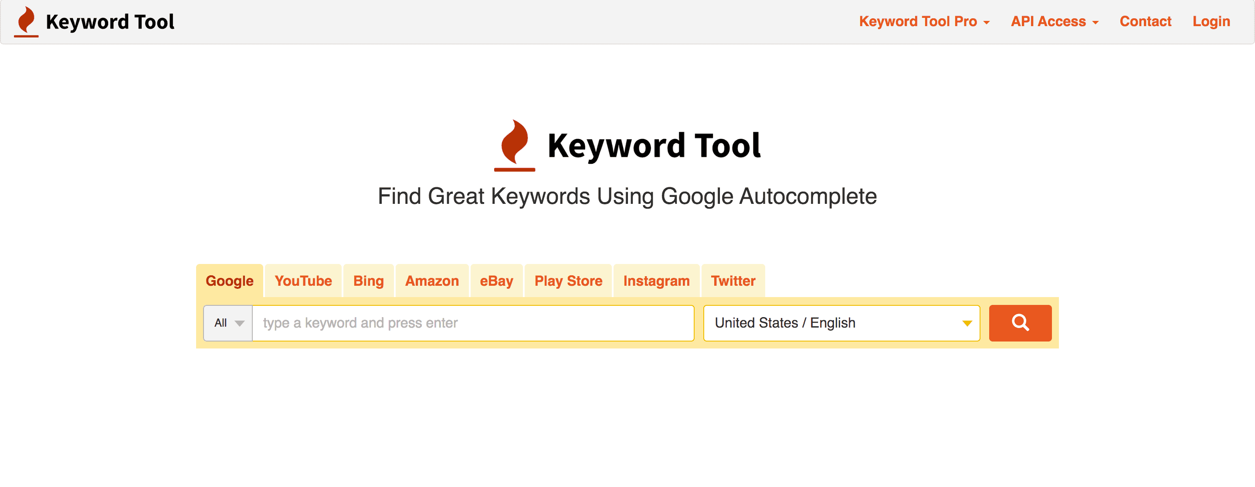Click the Keyword Tool navbar brand text
This screenshot has width=1255, height=487.
pyautogui.click(x=110, y=22)
